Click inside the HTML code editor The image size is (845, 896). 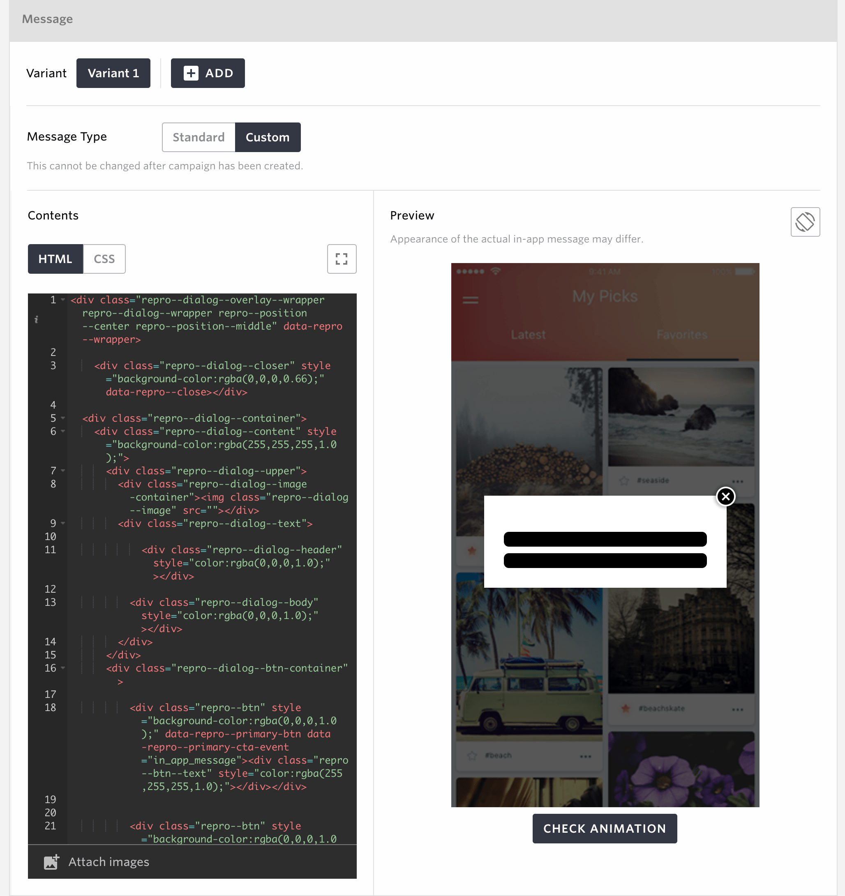(203, 541)
